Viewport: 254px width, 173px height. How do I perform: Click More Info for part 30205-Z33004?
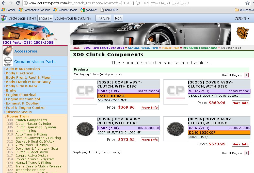pos(150,108)
